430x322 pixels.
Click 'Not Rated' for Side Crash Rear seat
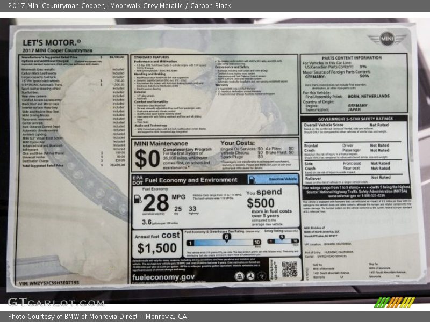(381, 168)
